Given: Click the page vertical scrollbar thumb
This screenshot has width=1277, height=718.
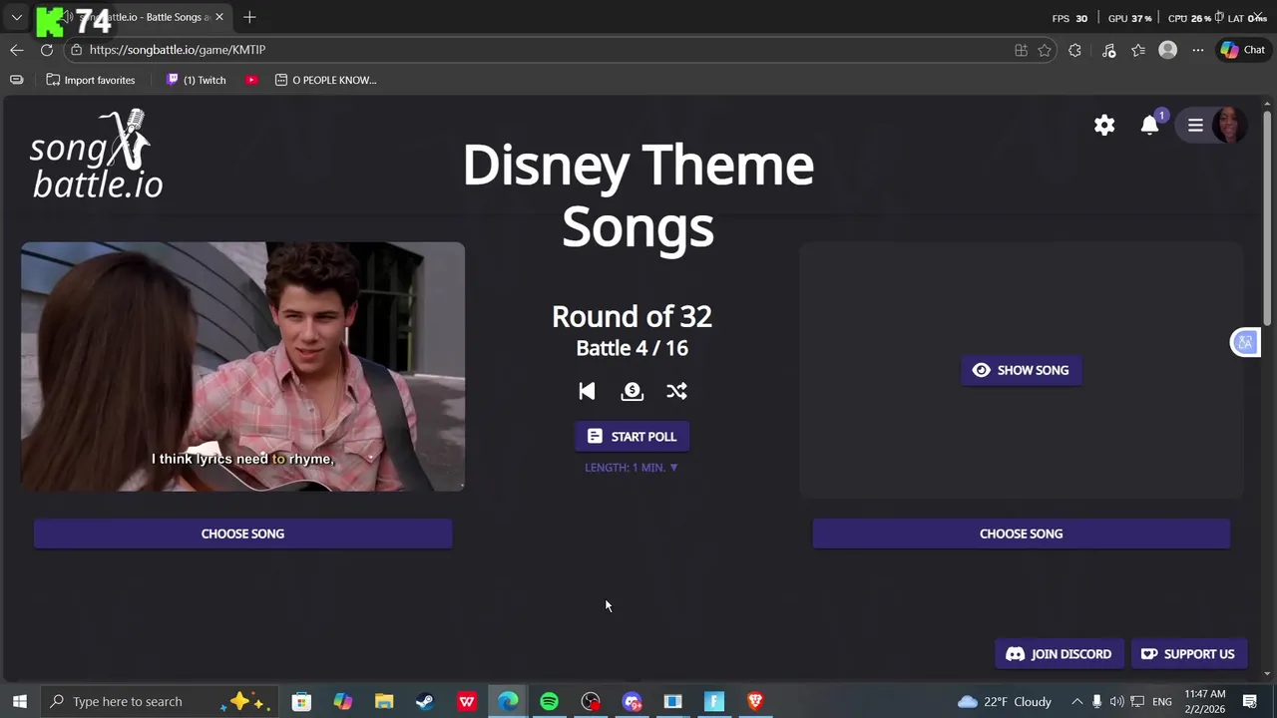Looking at the screenshot, I should (1268, 216).
